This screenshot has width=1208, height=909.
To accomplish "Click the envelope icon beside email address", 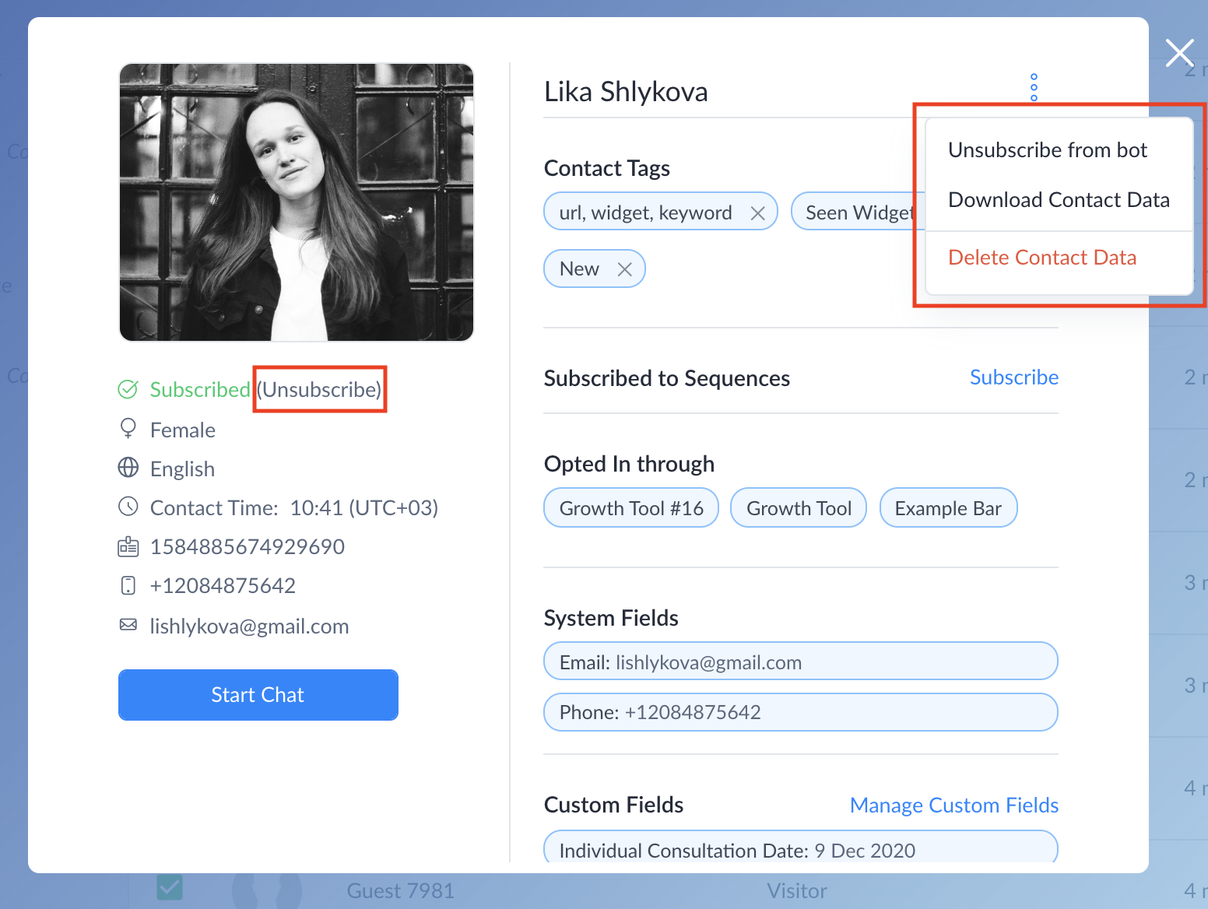I will [x=128, y=625].
